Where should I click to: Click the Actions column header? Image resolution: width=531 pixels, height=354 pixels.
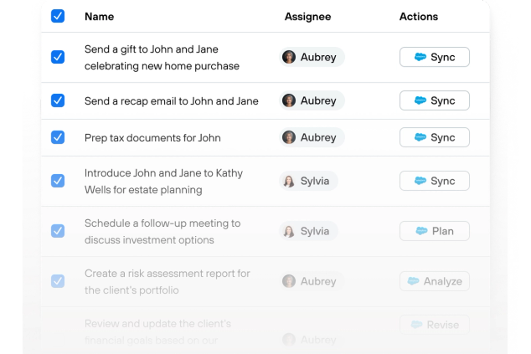419,17
